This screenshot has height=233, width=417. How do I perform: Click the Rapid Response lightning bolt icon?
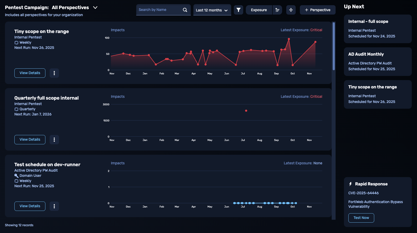pyautogui.click(x=350, y=184)
